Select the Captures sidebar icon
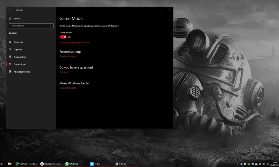Screen dimensions: 279x167 10,49
